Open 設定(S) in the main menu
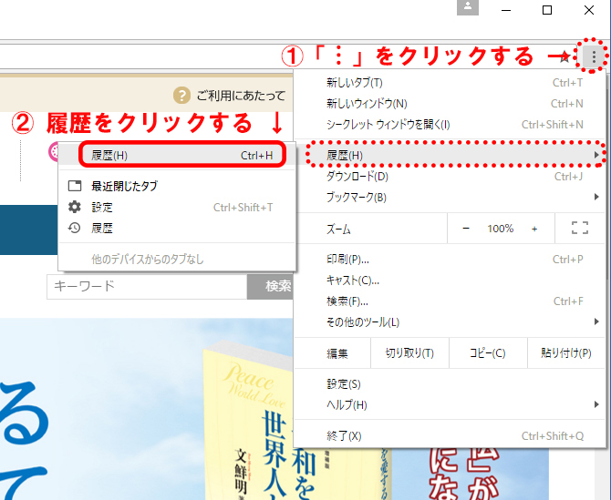 [x=450, y=384]
